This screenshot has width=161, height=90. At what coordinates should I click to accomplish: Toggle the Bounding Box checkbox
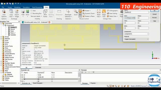[x=31, y=13]
